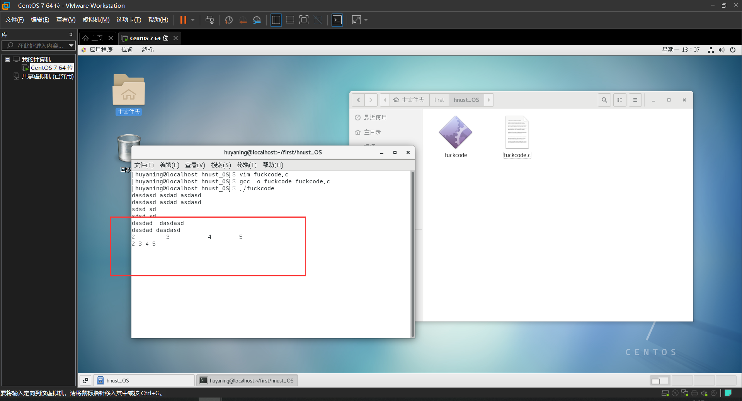Switch the file manager to list view

point(620,100)
